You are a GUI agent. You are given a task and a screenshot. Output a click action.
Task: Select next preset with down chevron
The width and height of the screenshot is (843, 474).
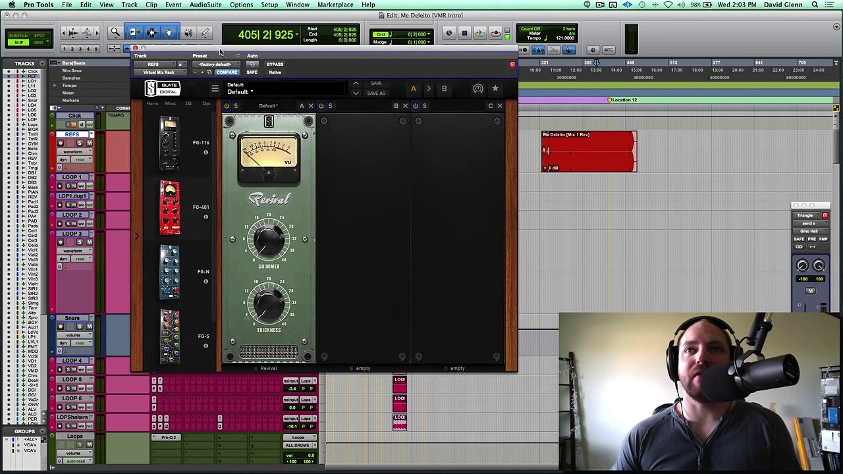pyautogui.click(x=356, y=93)
